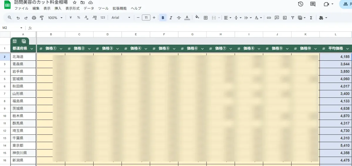Open the ヘルプ menu
The height and width of the screenshot is (166, 352).
[x=136, y=8]
